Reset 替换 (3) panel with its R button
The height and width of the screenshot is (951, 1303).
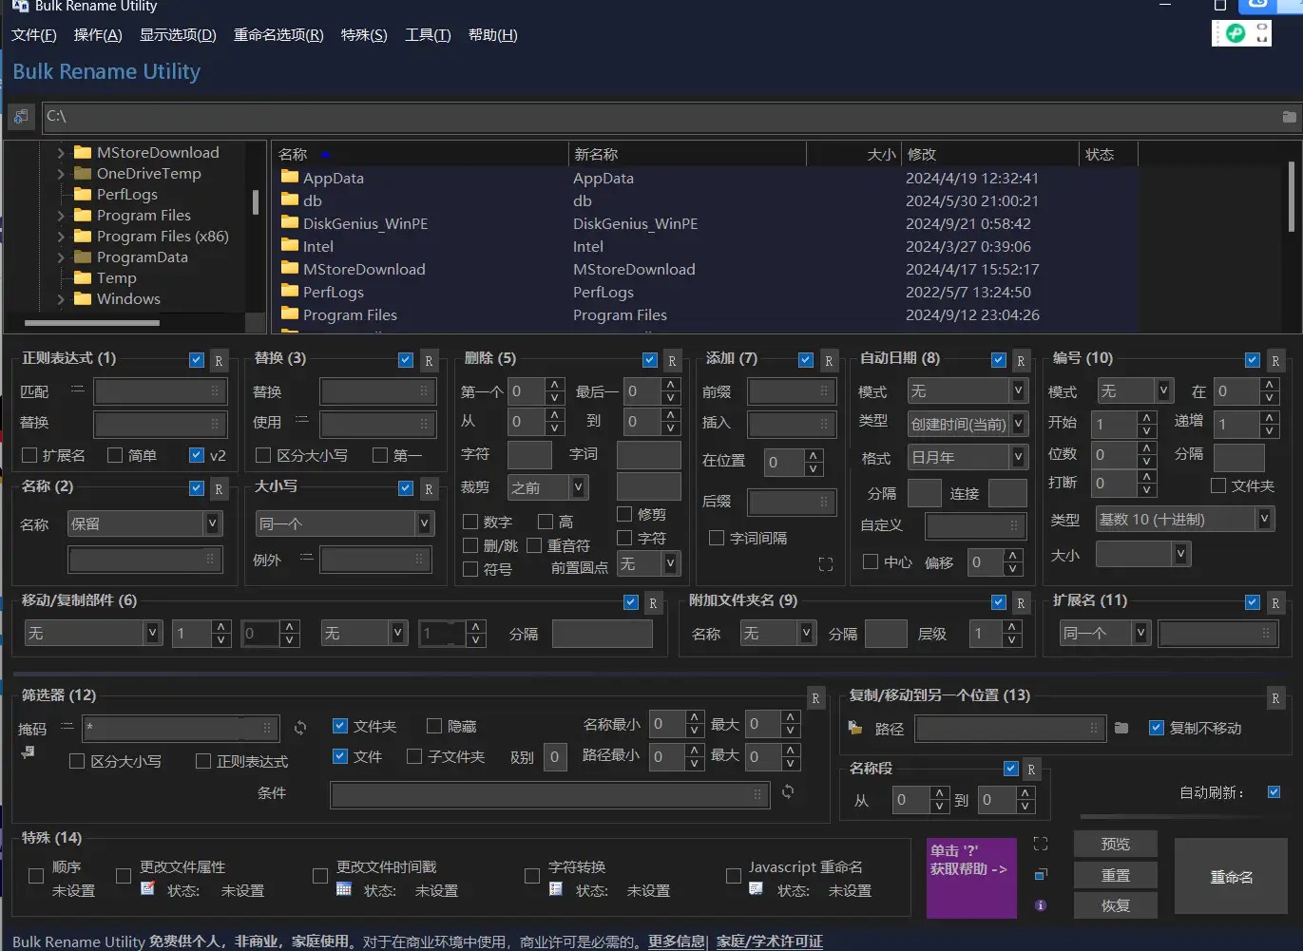[429, 361]
